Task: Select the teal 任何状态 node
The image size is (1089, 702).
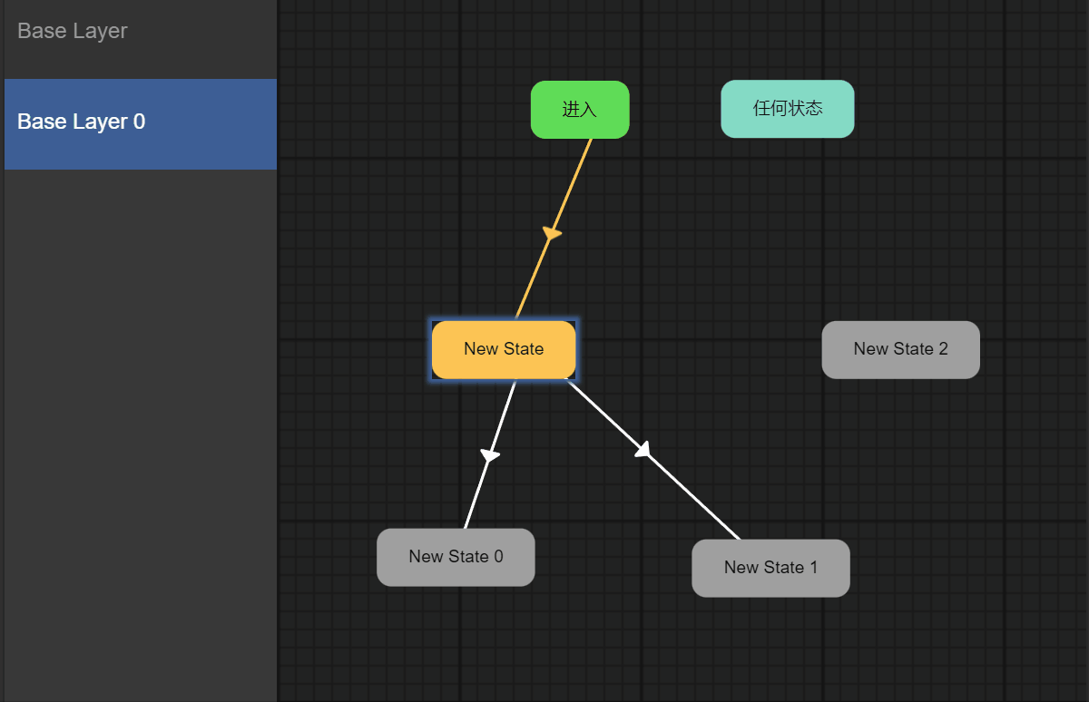Action: click(787, 109)
